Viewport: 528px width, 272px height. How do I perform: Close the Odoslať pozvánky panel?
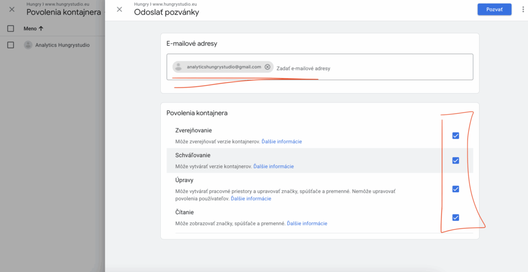point(120,9)
